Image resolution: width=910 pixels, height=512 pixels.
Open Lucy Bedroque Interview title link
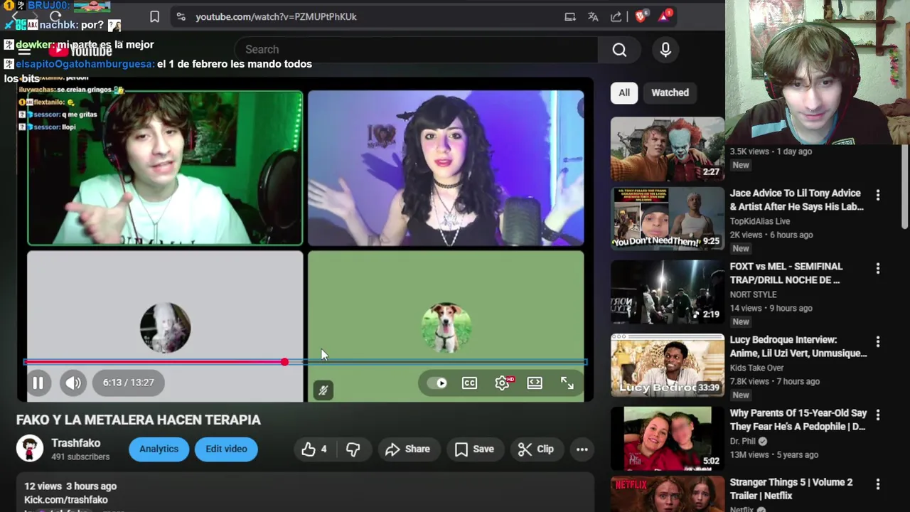point(798,346)
